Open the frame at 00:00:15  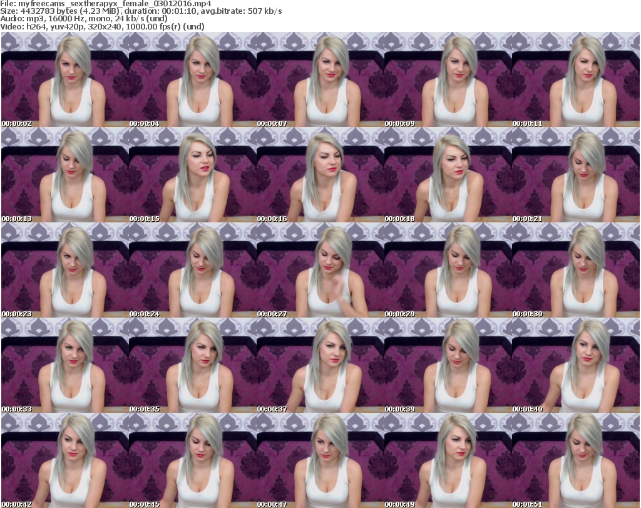coord(193,175)
